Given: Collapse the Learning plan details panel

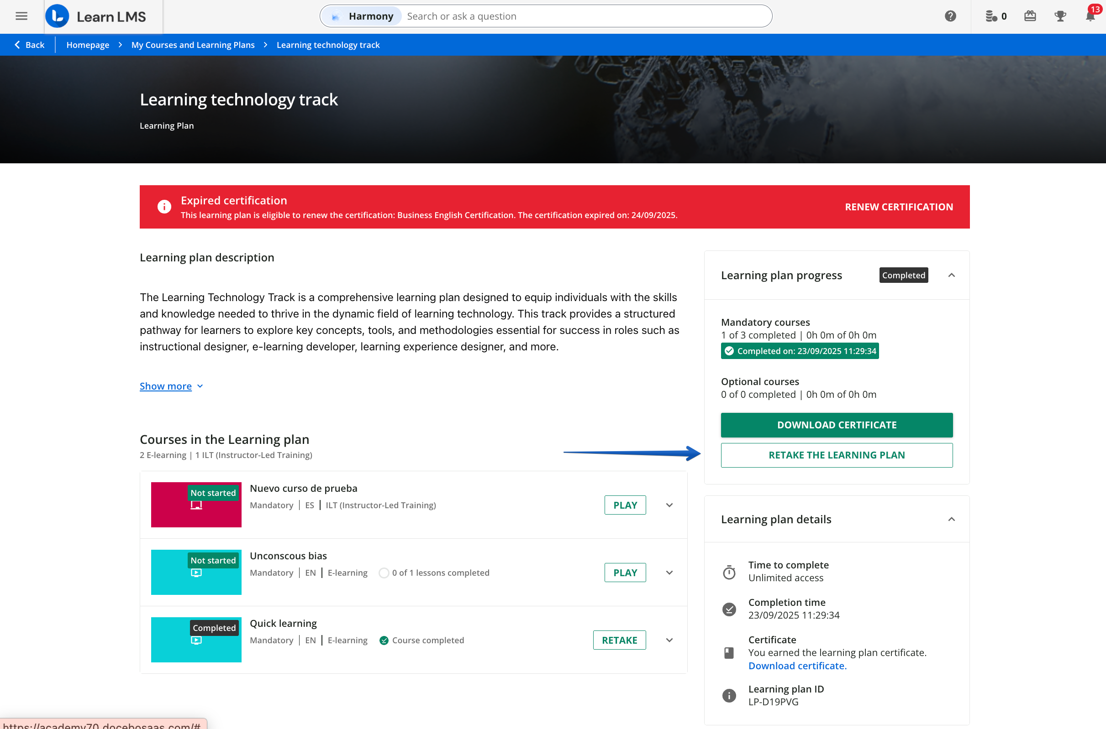Looking at the screenshot, I should point(951,519).
